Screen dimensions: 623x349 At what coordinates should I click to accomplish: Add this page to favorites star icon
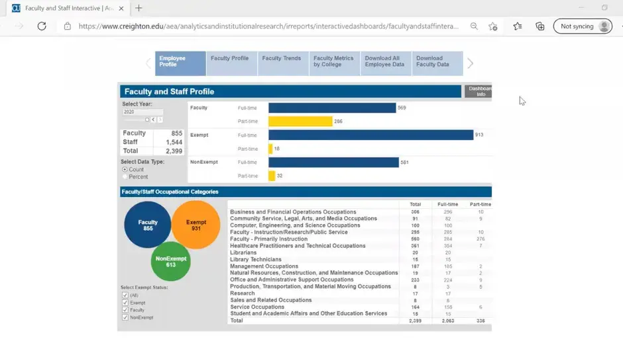(x=493, y=26)
